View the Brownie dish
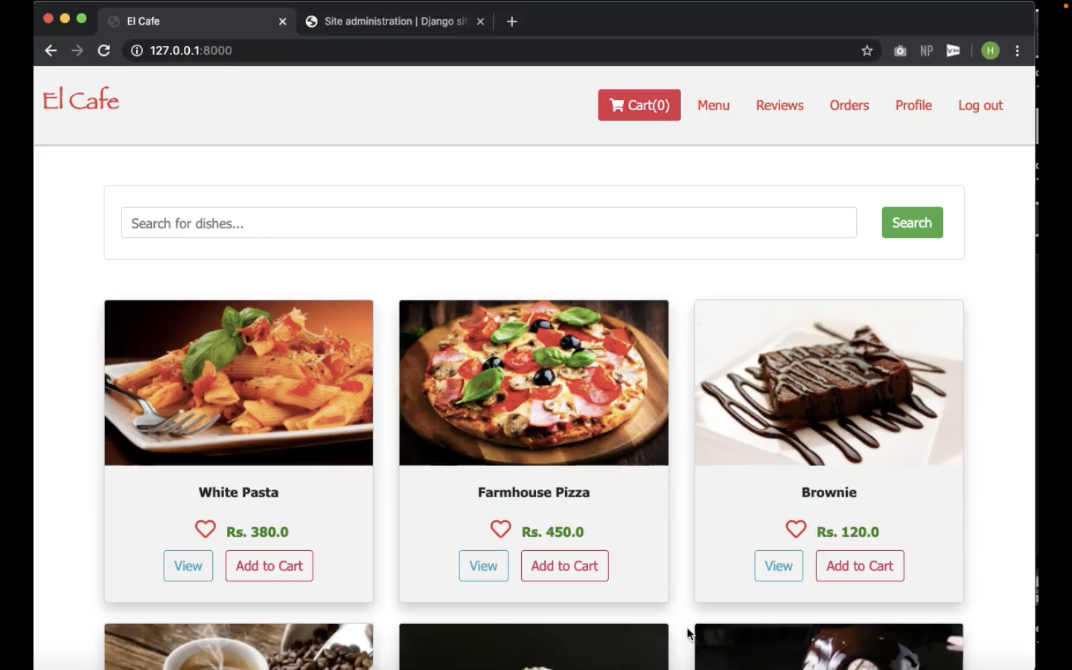 779,566
